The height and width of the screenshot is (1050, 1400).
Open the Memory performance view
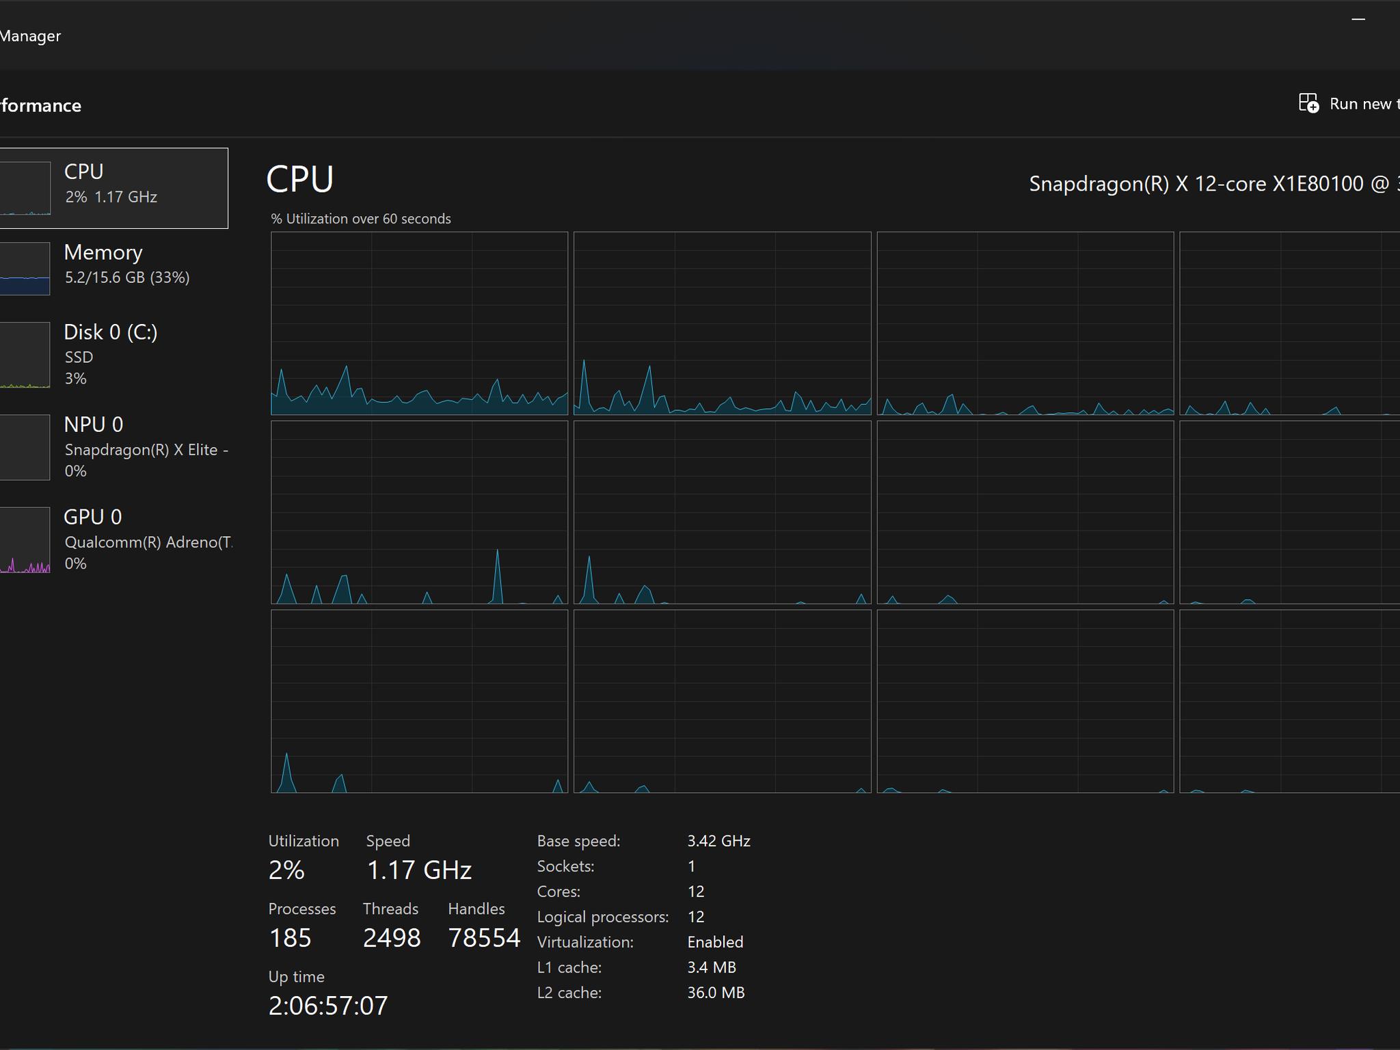coord(113,268)
